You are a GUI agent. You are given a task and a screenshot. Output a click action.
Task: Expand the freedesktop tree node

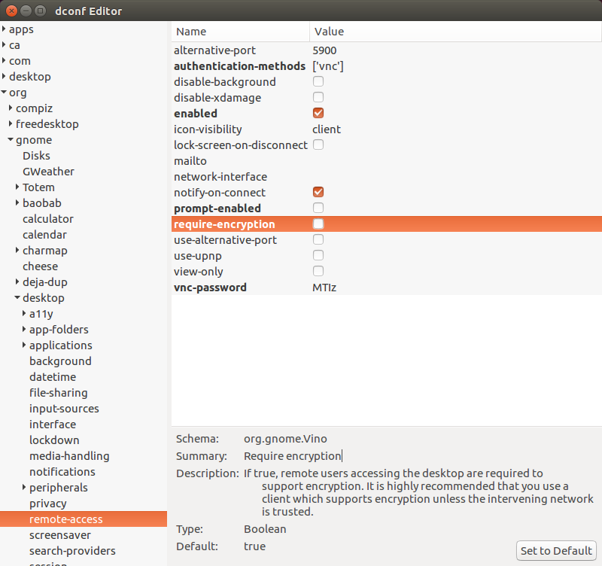(11, 123)
